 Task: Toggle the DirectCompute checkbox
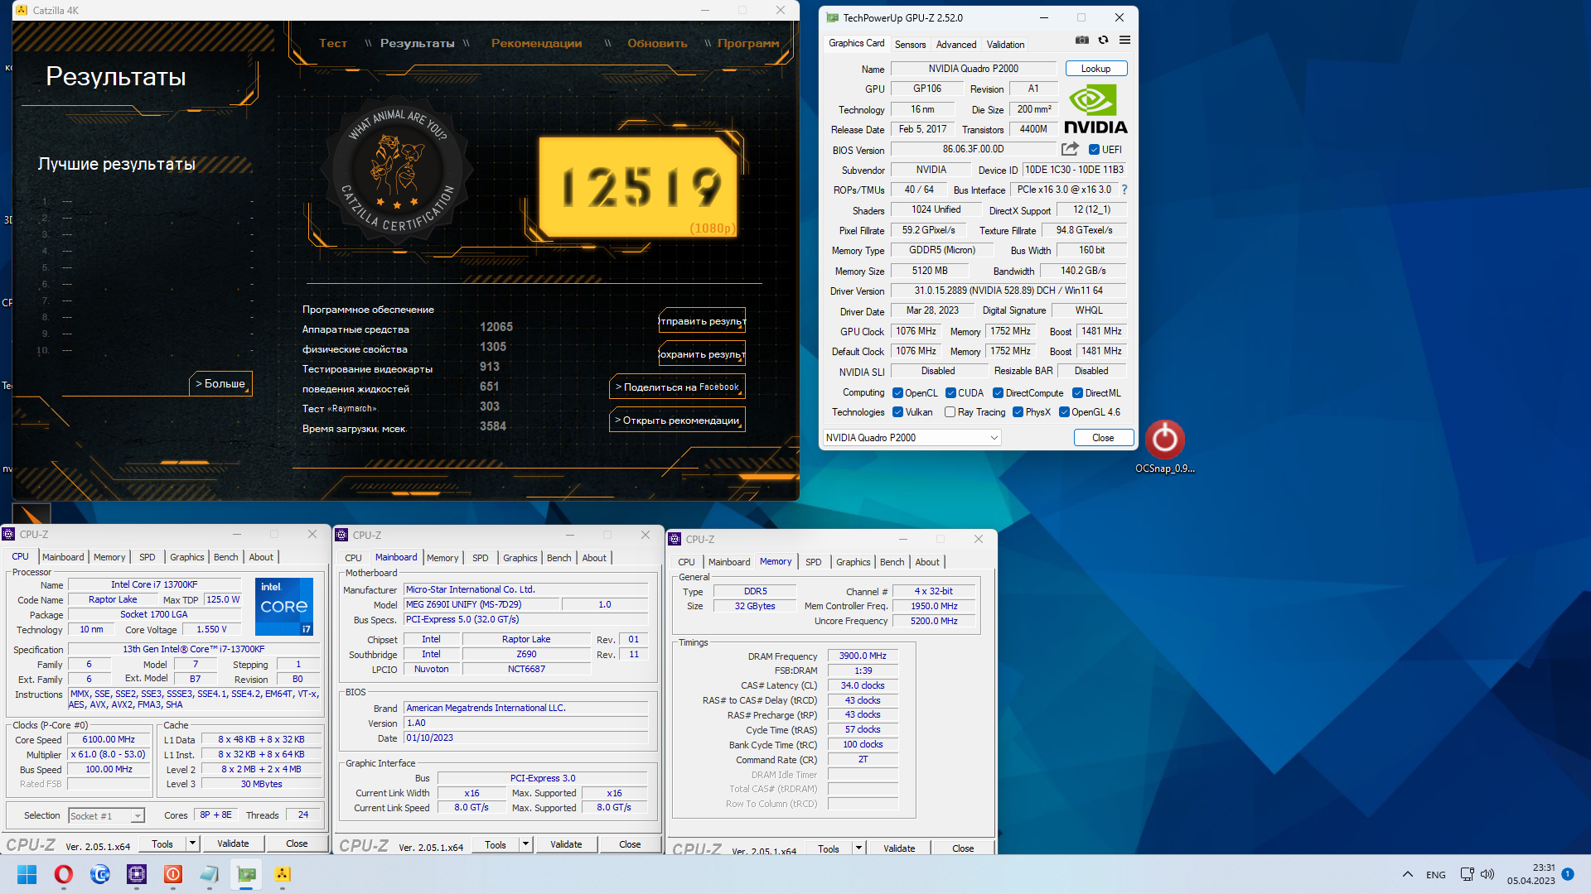point(998,393)
